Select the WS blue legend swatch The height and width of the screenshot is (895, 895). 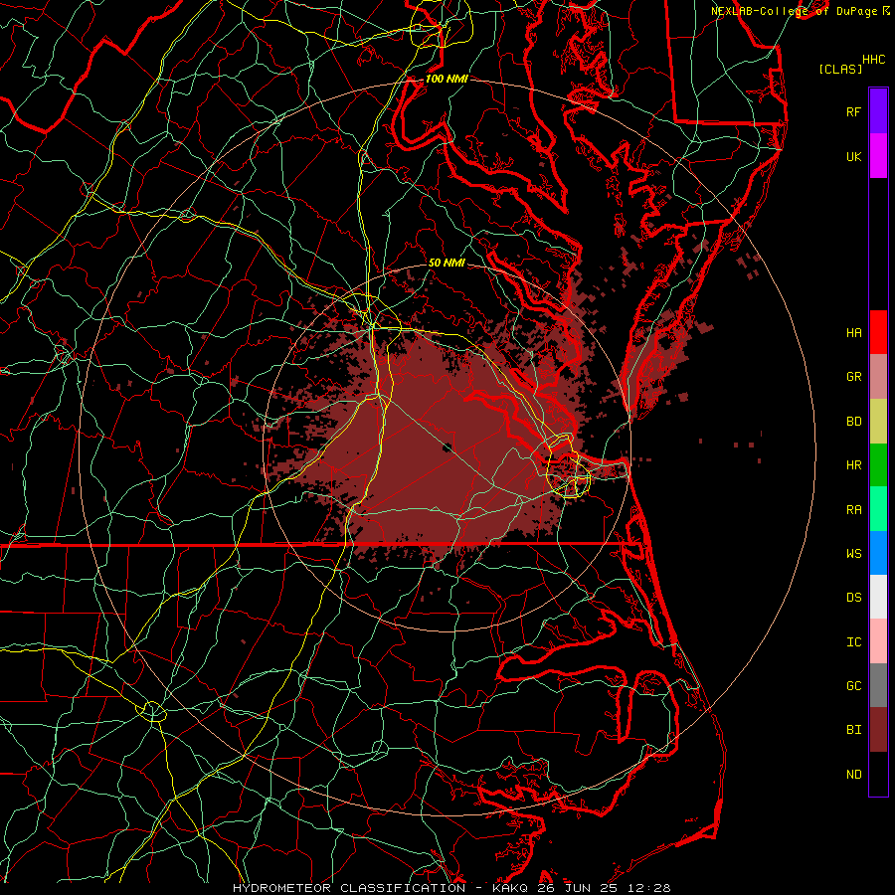point(878,553)
